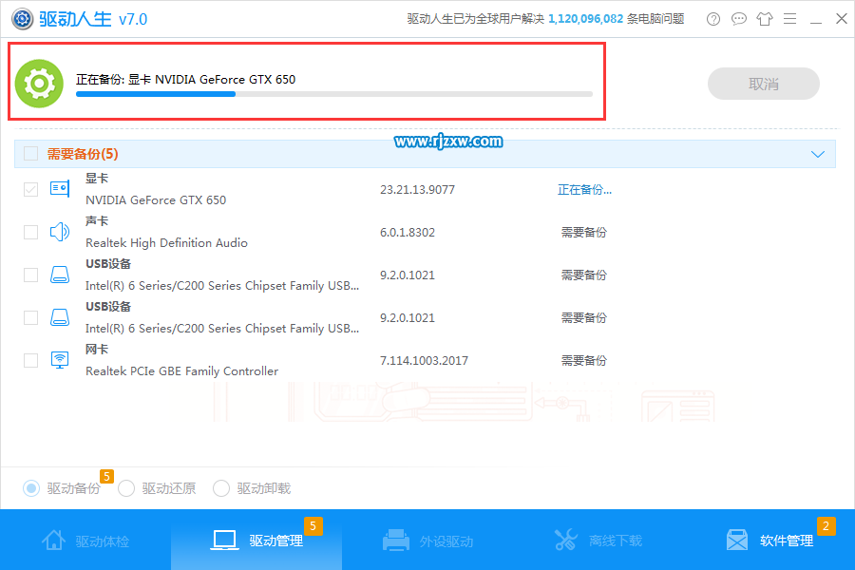Click the 网卡 category label
Viewport: 855px width, 570px height.
97,349
